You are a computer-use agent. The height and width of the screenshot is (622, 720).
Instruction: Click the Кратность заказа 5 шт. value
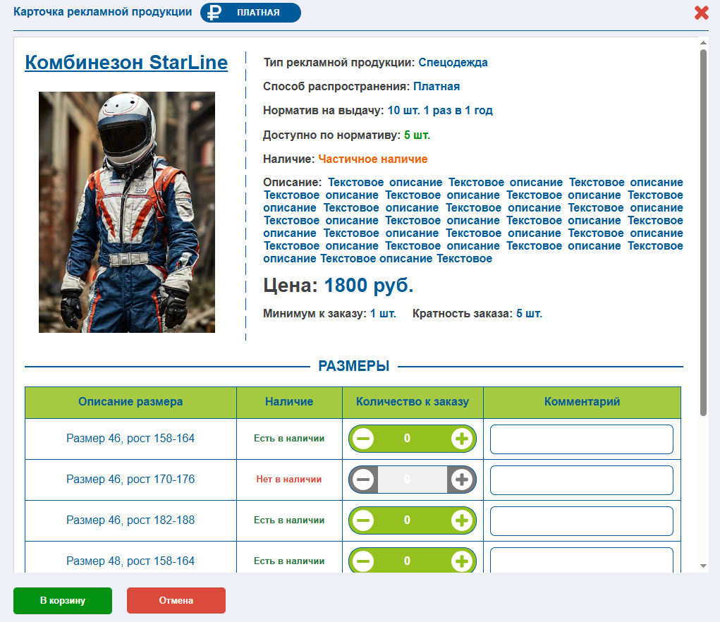(x=529, y=314)
